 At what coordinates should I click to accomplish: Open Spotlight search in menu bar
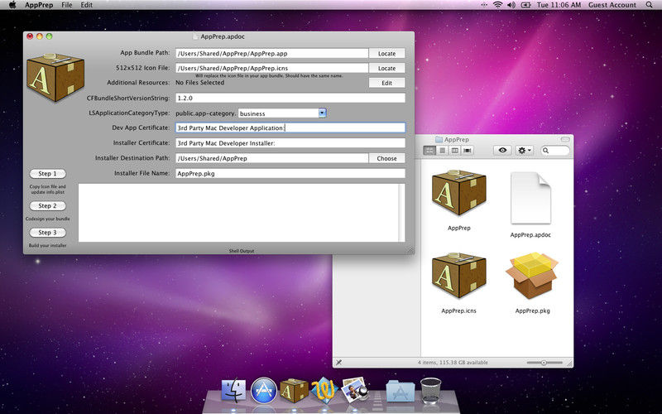point(649,5)
